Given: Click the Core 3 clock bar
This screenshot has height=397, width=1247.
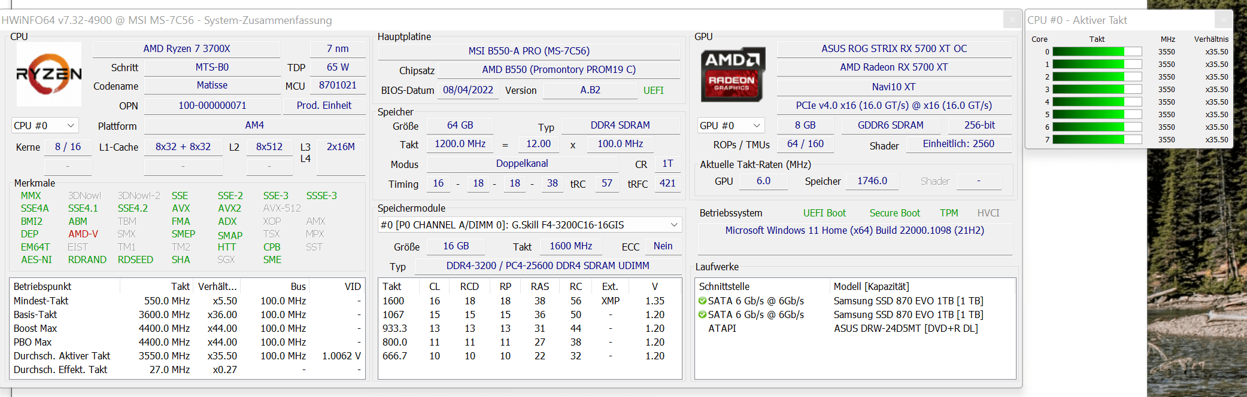Looking at the screenshot, I should click(1097, 90).
